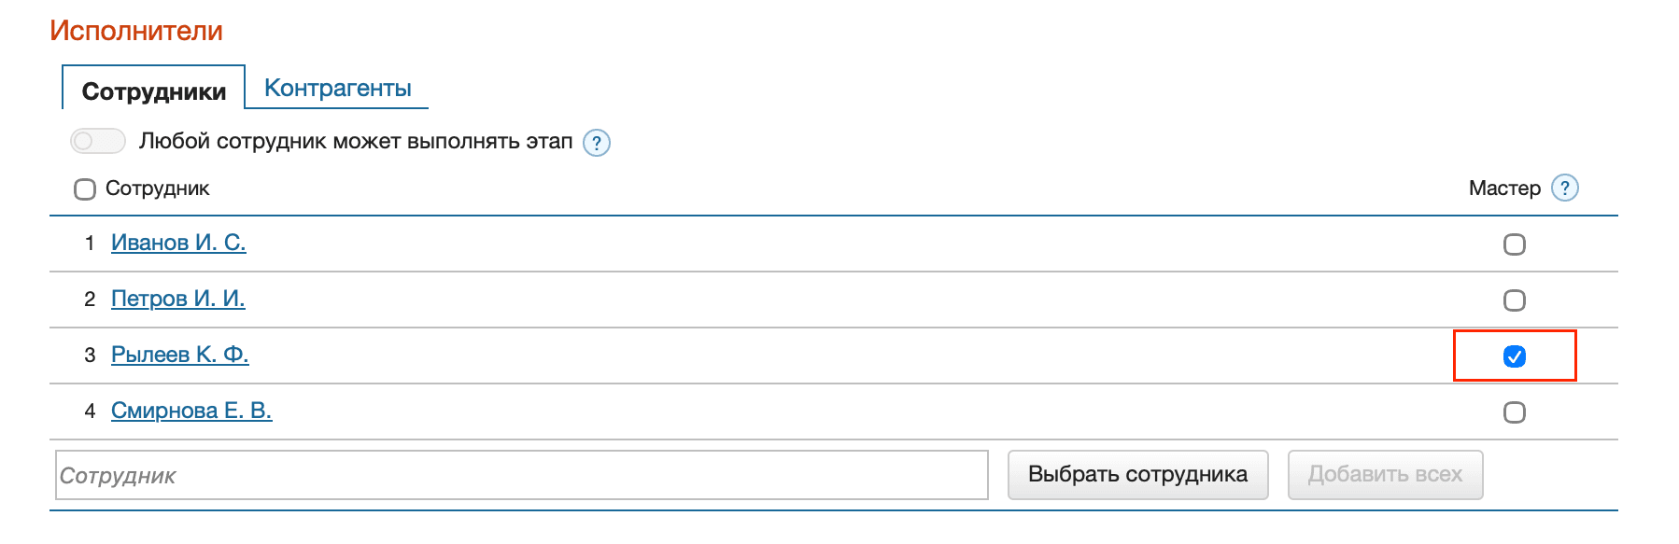Uncheck Мастер for Рылеев К. Ф.

pyautogui.click(x=1514, y=356)
